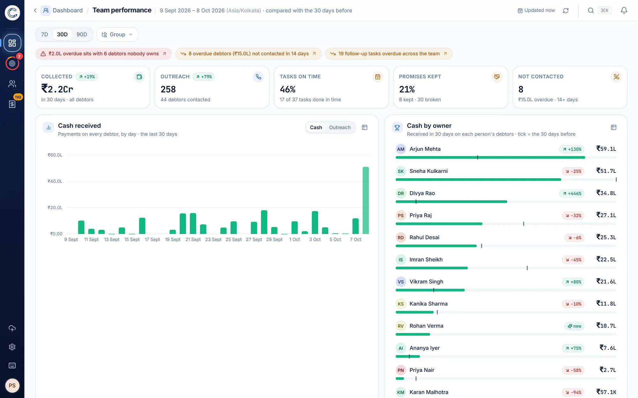
Task: Show Cash received as table view
Action: 365,127
